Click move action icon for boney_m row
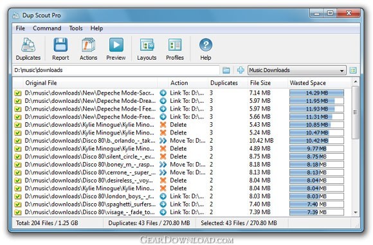373x245 pixels. click(163, 165)
